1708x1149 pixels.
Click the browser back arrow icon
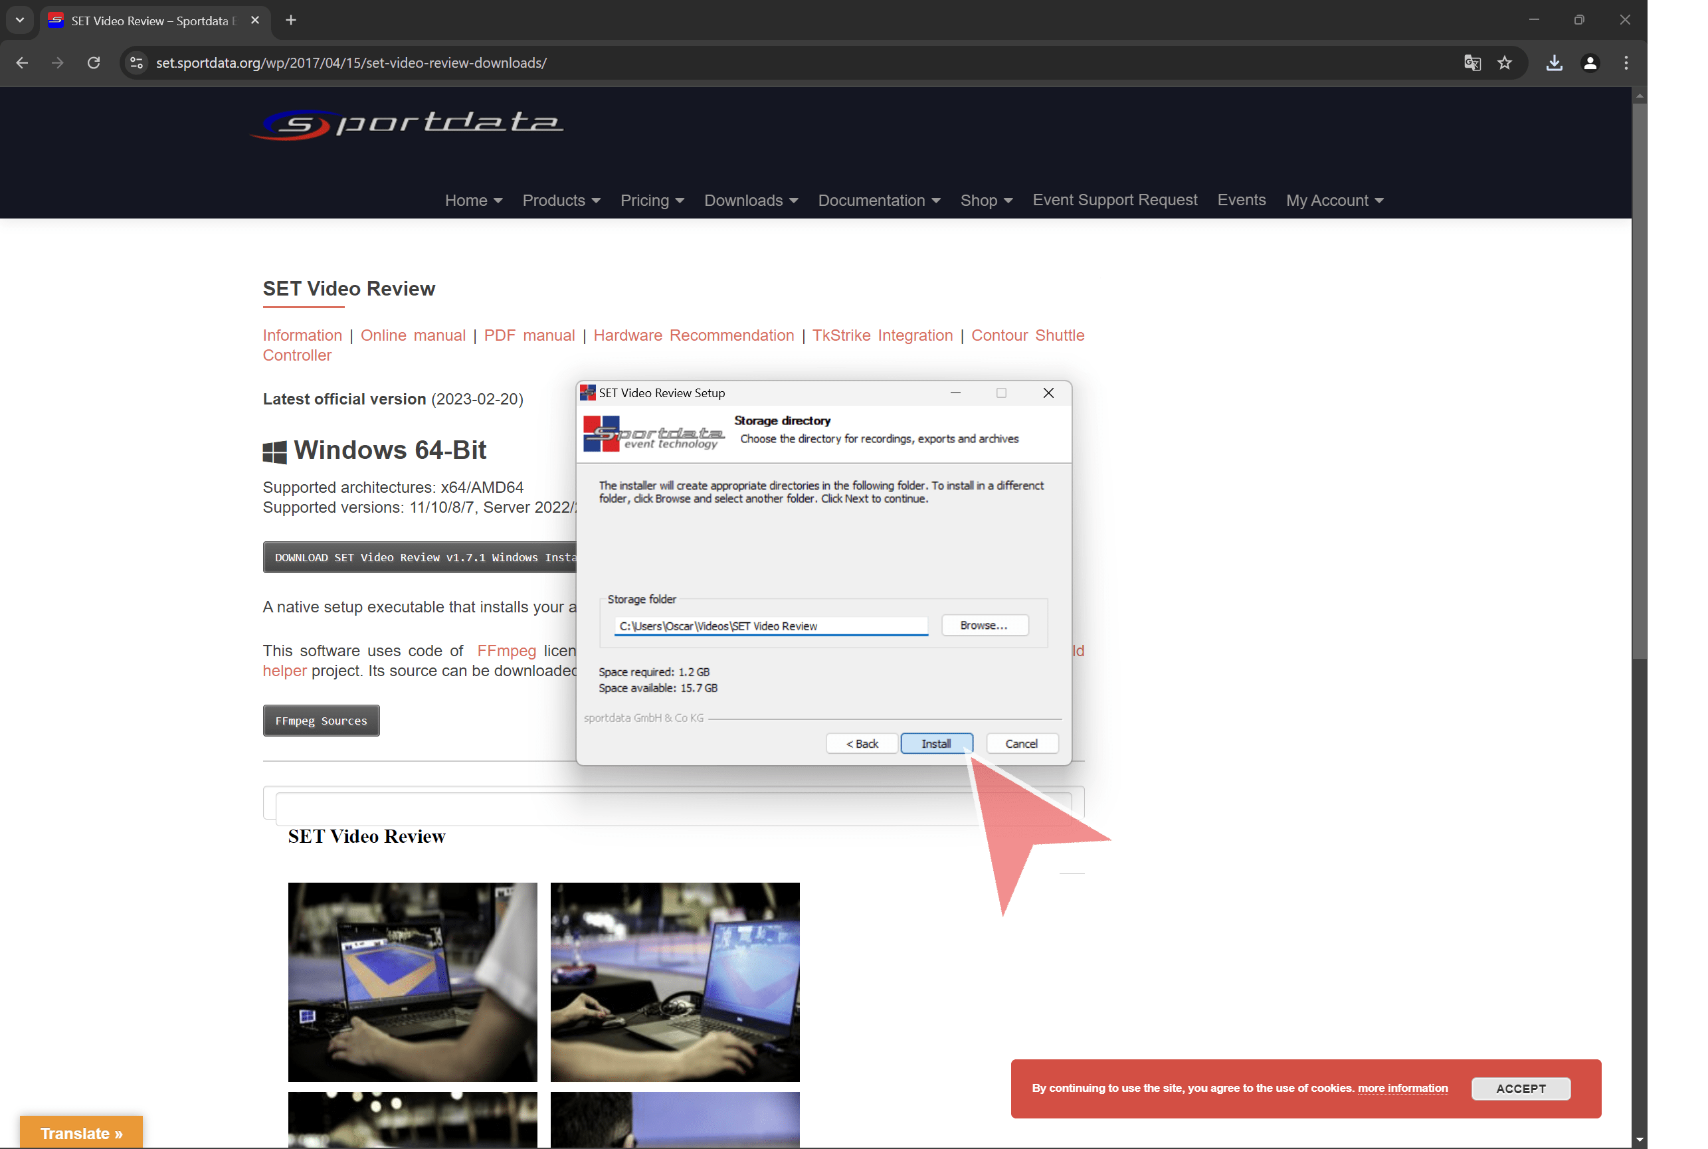point(22,63)
